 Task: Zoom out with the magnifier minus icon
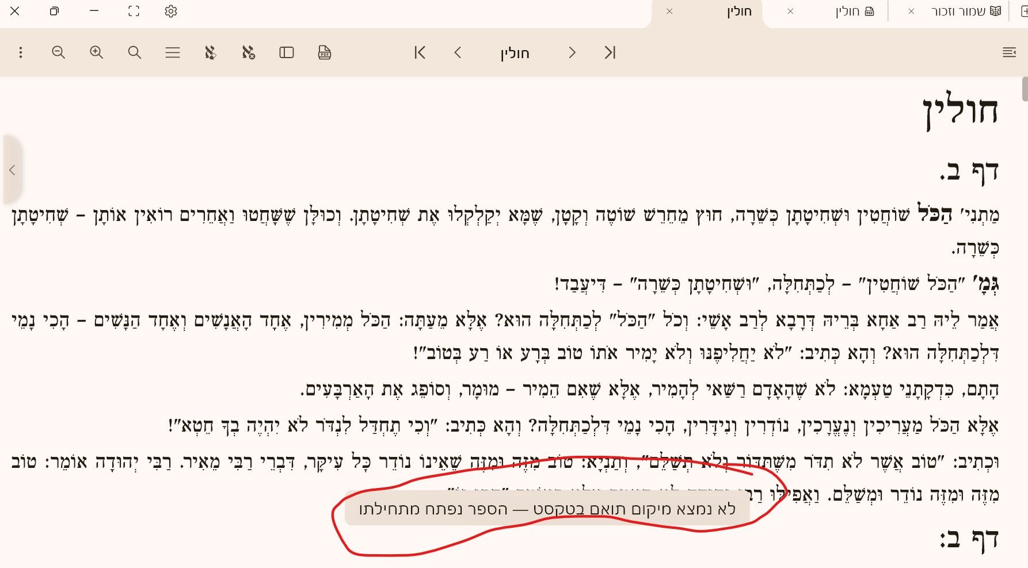(x=58, y=53)
